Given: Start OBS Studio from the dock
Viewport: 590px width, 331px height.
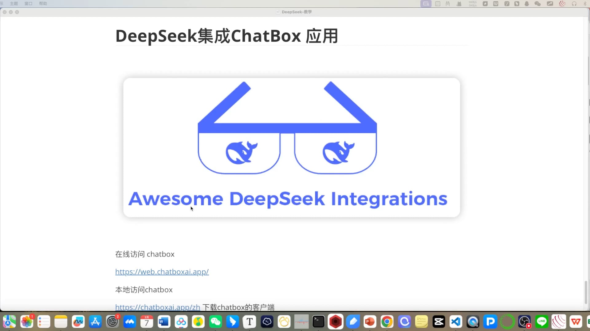Looking at the screenshot, I should [x=525, y=321].
